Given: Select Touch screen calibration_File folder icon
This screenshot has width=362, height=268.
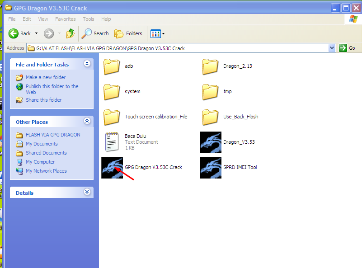Looking at the screenshot, I should (112, 117).
